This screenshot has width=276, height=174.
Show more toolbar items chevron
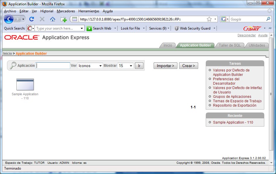point(270,28)
